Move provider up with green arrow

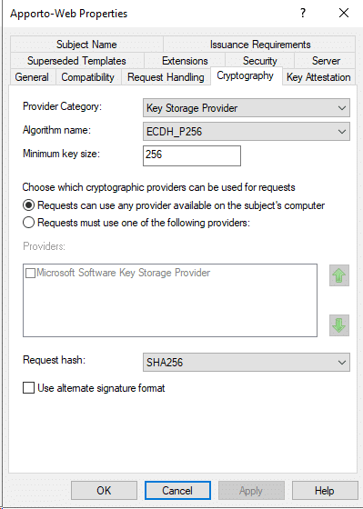tap(339, 275)
